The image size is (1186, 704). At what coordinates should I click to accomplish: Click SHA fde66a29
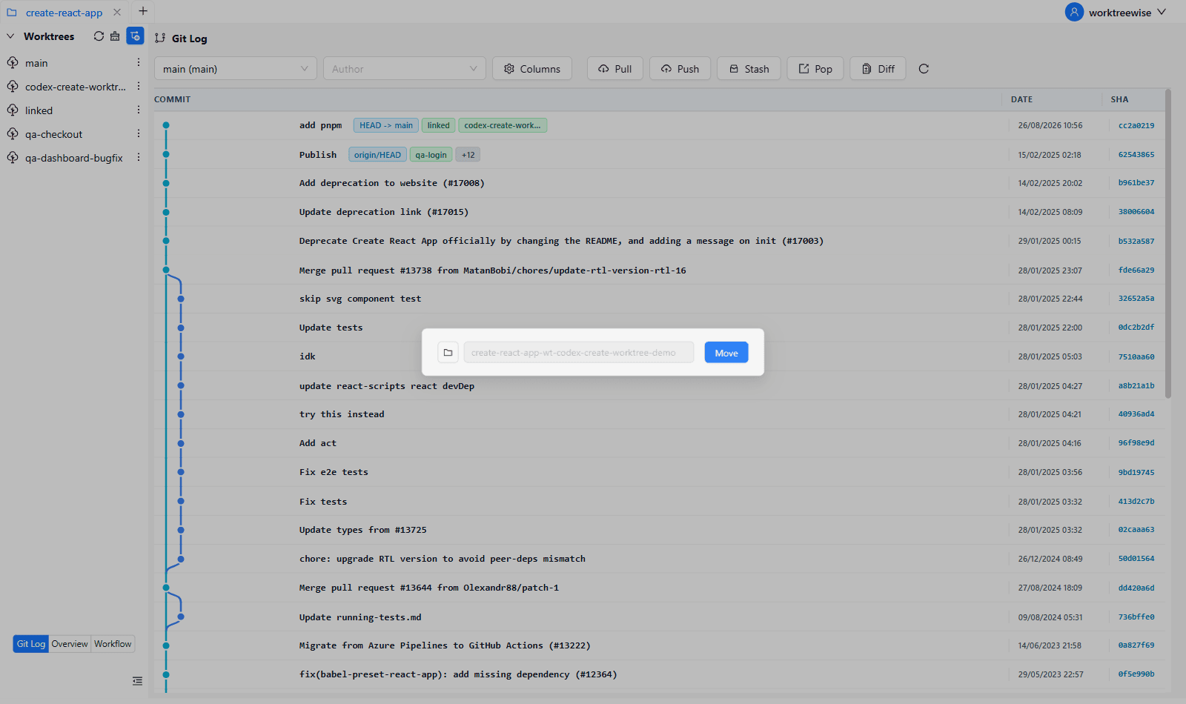1136,270
